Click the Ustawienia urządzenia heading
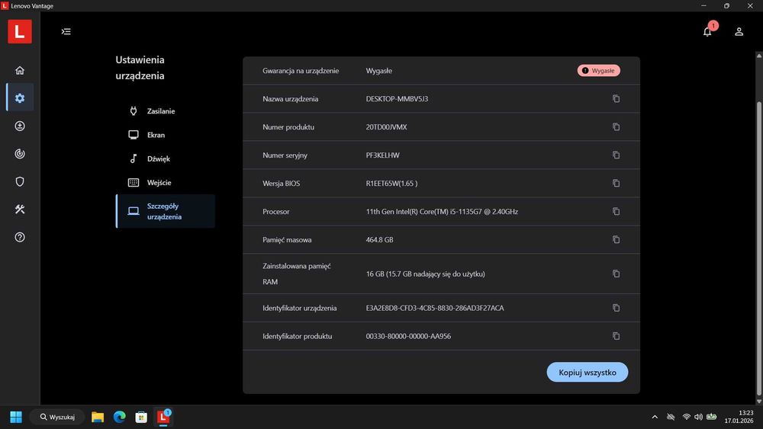763x429 pixels. [x=140, y=68]
